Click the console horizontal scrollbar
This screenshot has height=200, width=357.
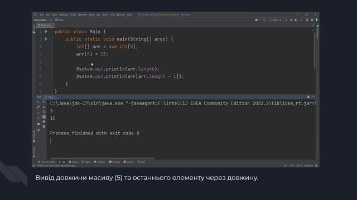click(102, 158)
